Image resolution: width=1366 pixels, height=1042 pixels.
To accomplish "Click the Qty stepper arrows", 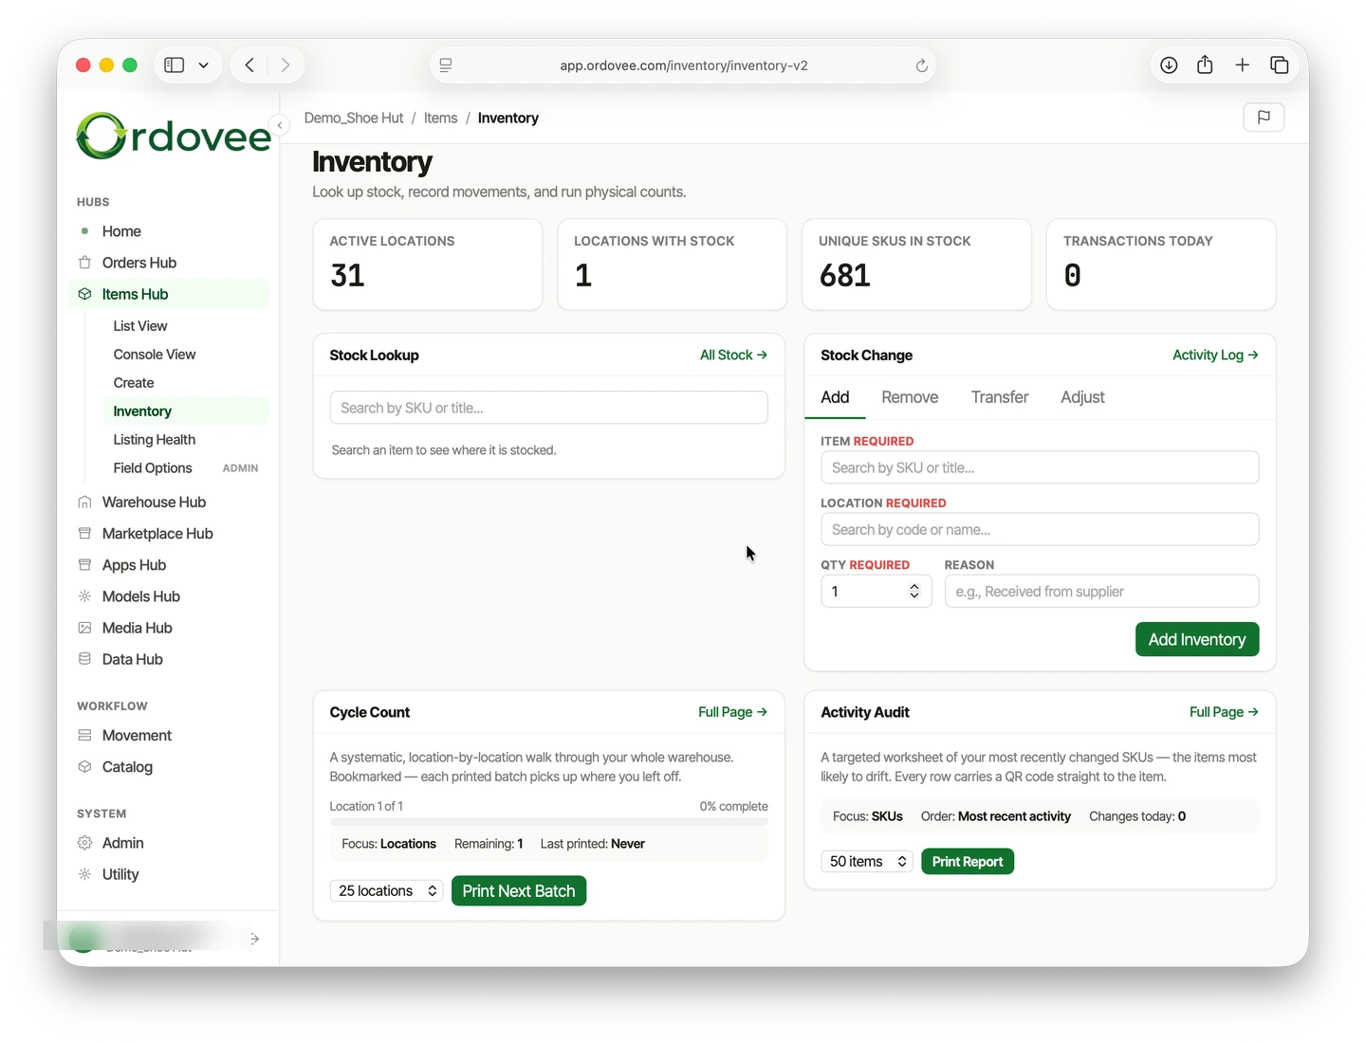I will [914, 592].
